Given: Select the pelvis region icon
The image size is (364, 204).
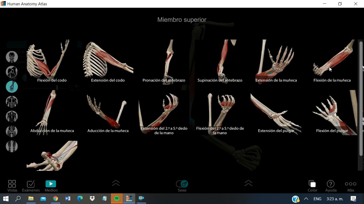Looking at the screenshot, I should tap(12, 131).
